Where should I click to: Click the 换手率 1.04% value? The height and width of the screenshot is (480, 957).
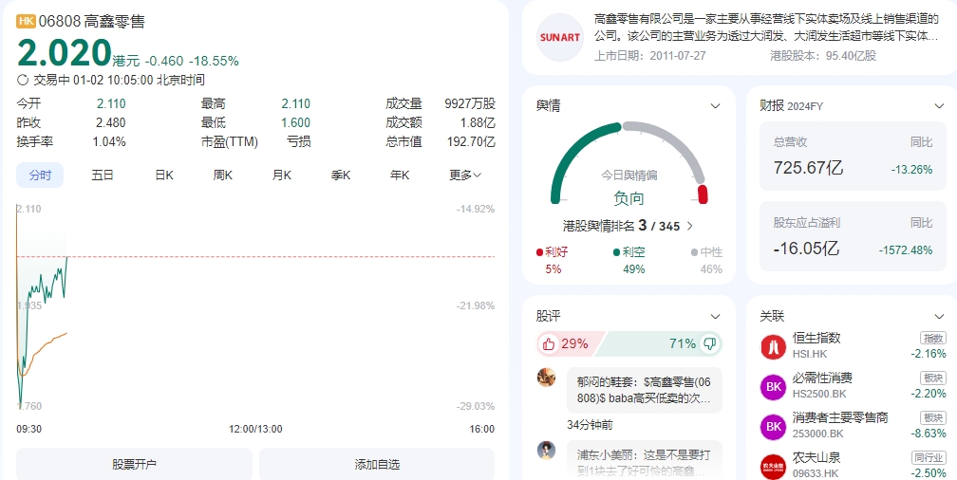109,142
